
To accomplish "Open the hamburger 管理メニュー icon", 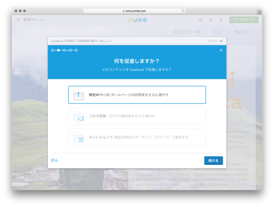I will point(19,20).
